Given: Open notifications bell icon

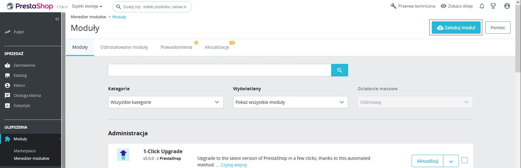Looking at the screenshot, I should pyautogui.click(x=482, y=6).
